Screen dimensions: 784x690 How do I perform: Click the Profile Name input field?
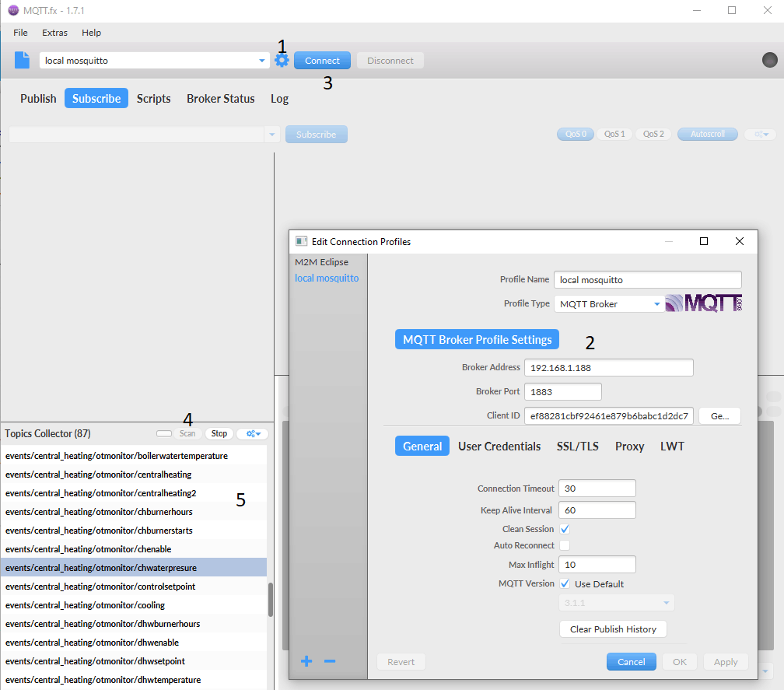tap(647, 280)
